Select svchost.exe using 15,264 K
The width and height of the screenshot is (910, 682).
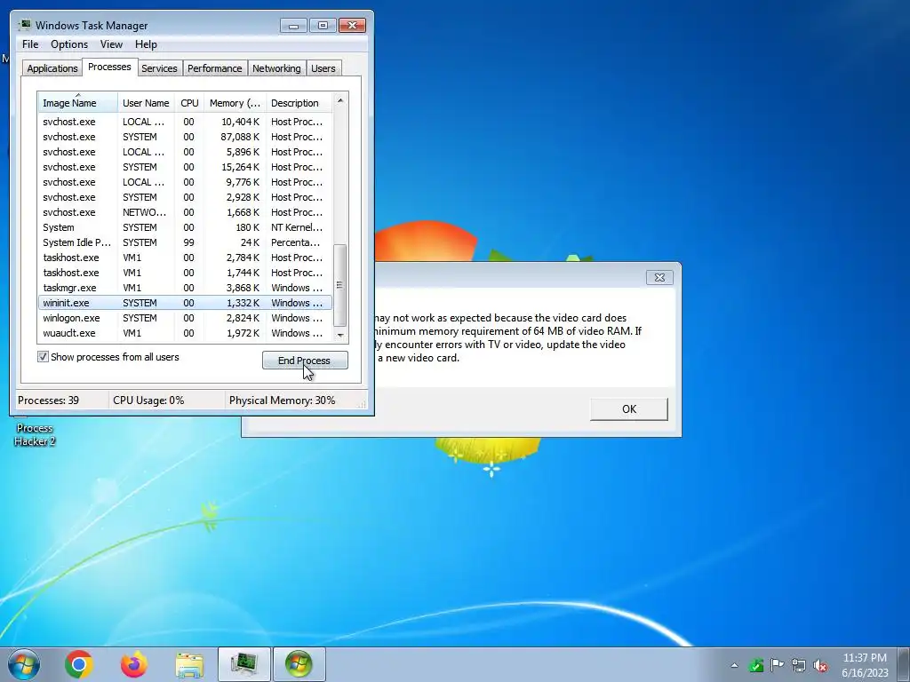[185, 167]
